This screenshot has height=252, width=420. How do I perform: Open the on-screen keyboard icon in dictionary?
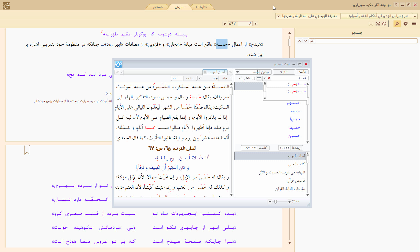click(x=259, y=78)
